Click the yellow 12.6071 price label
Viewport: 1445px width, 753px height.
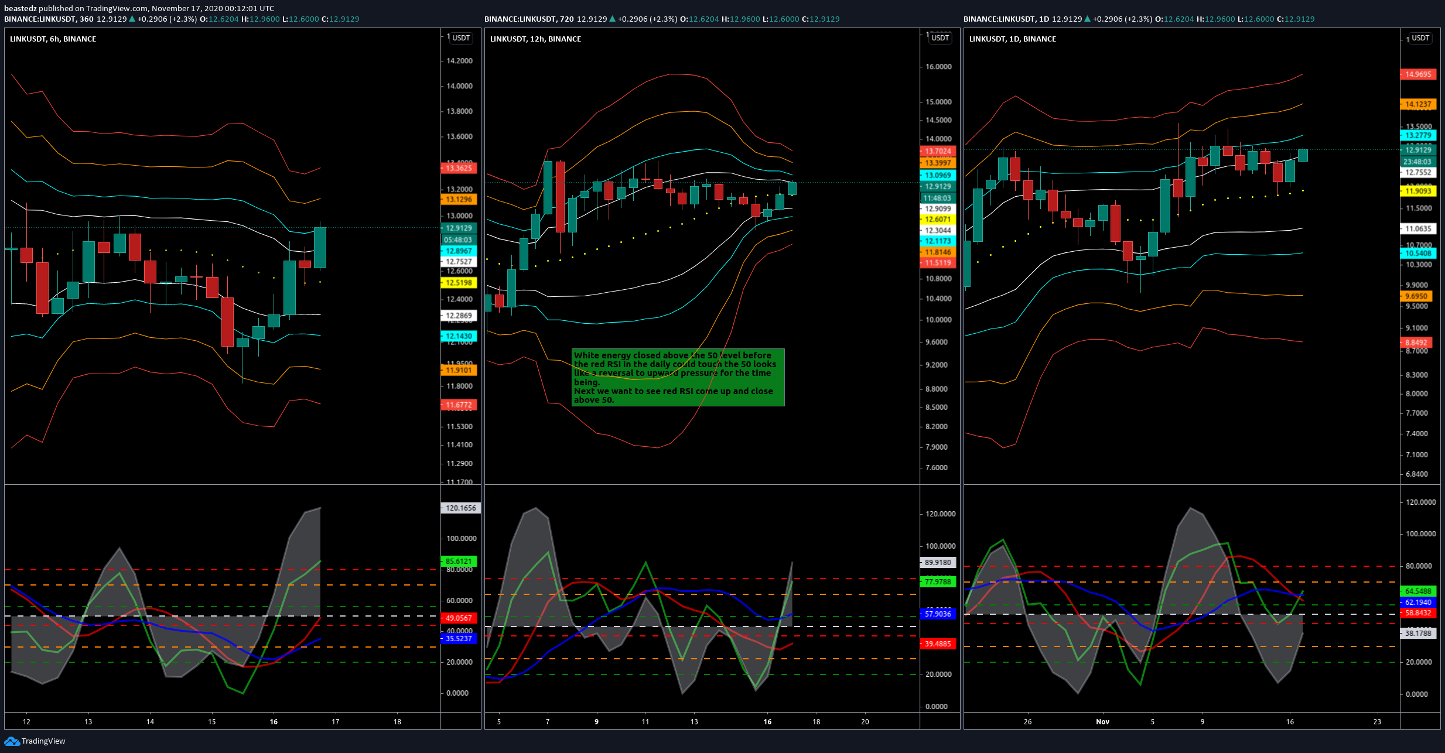(938, 220)
